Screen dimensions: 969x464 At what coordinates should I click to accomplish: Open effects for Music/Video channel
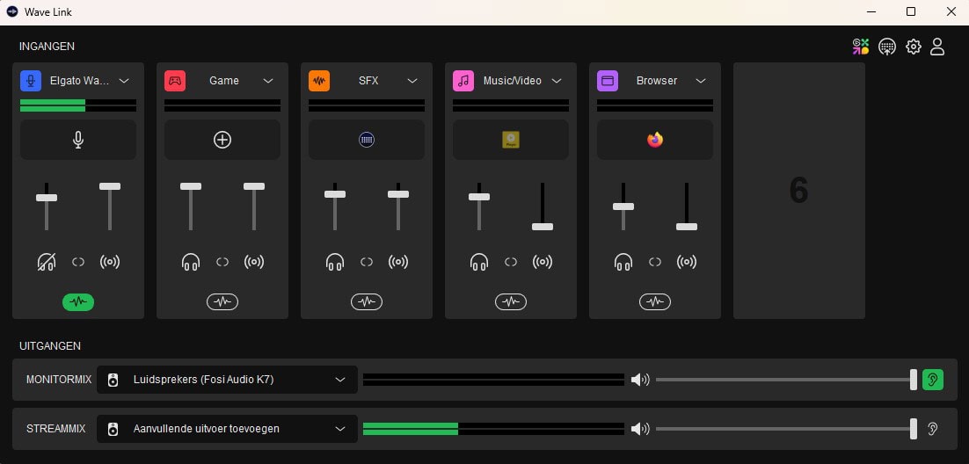[511, 302]
